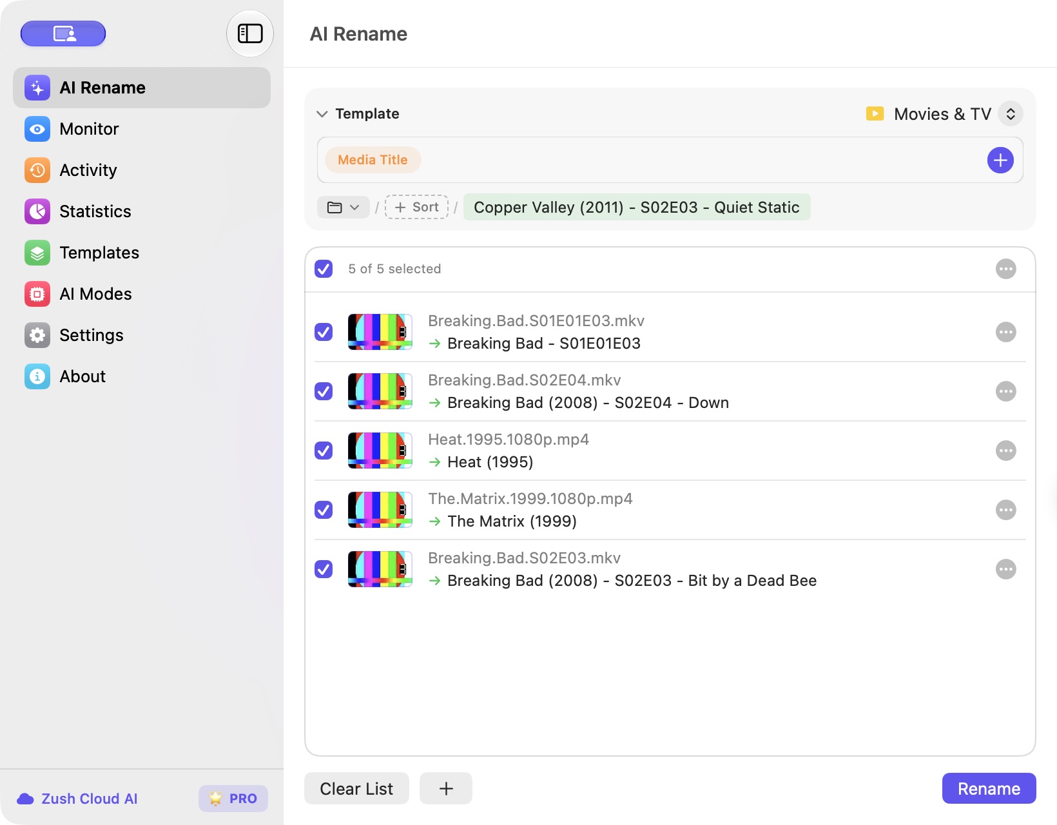Click the purple screen-share icon at top left

tap(63, 34)
